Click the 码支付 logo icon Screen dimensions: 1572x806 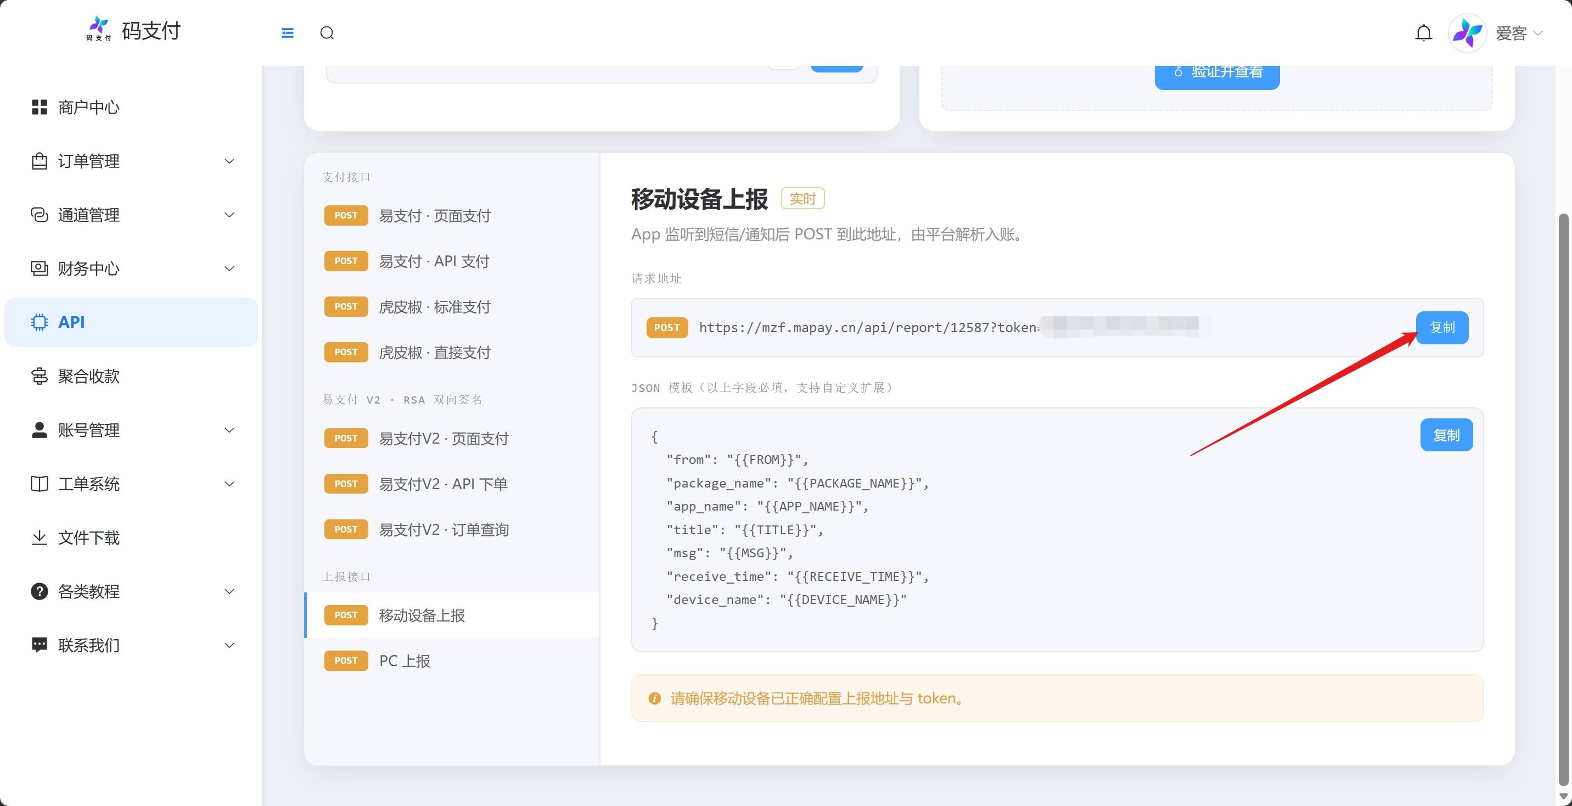[x=99, y=29]
